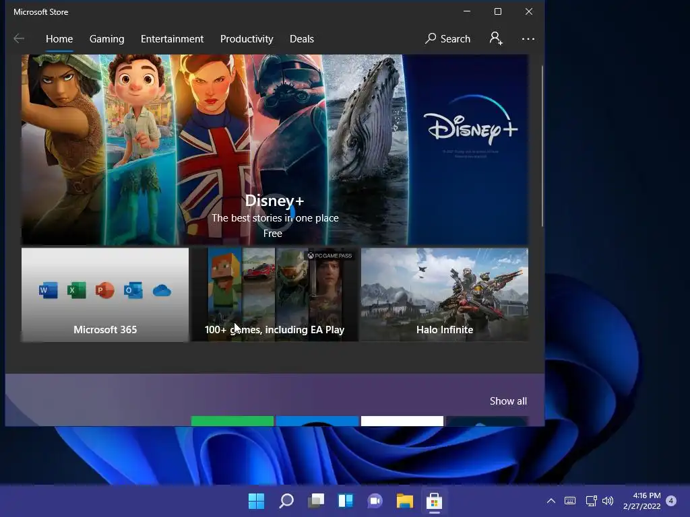This screenshot has width=690, height=517.
Task: Minimize the Microsoft Store window
Action: [467, 11]
